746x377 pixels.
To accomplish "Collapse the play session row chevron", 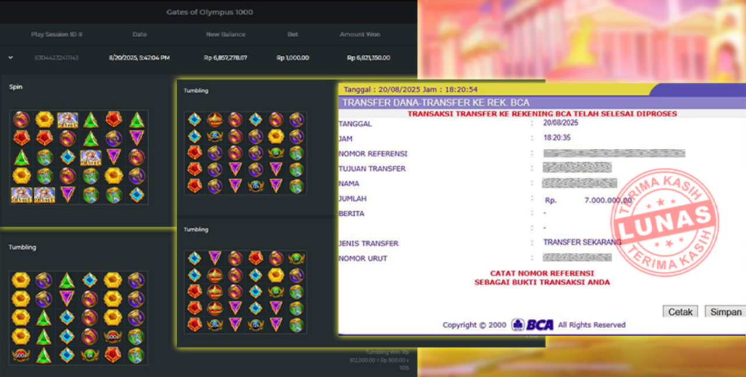I will pyautogui.click(x=11, y=58).
